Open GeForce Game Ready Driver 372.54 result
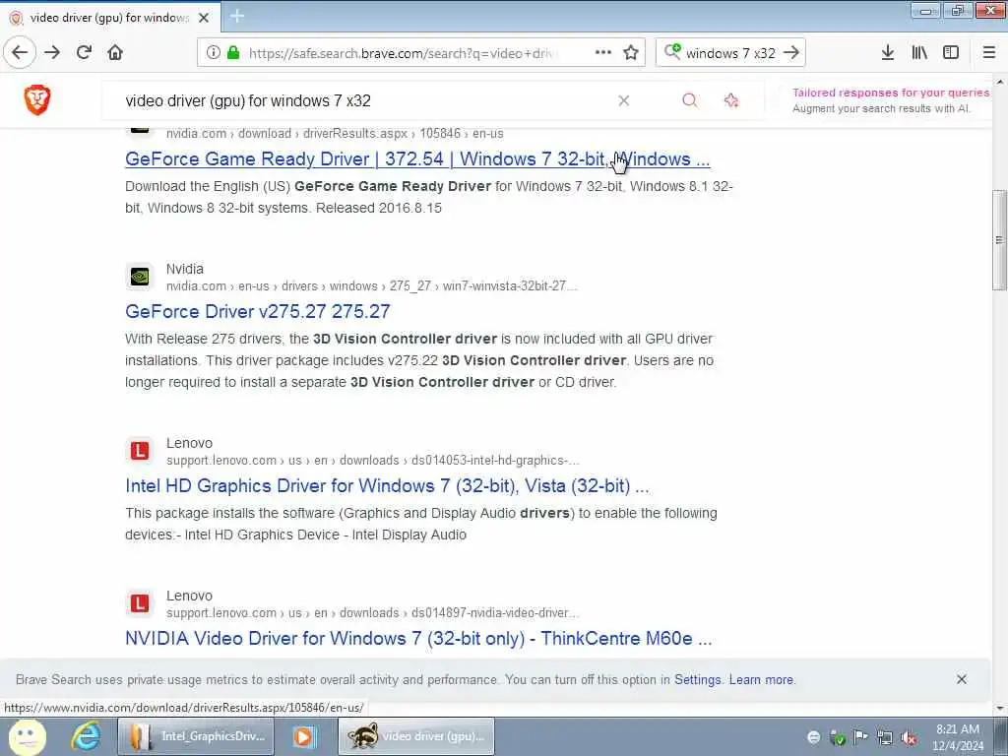Image resolution: width=1008 pixels, height=756 pixels. pos(417,158)
